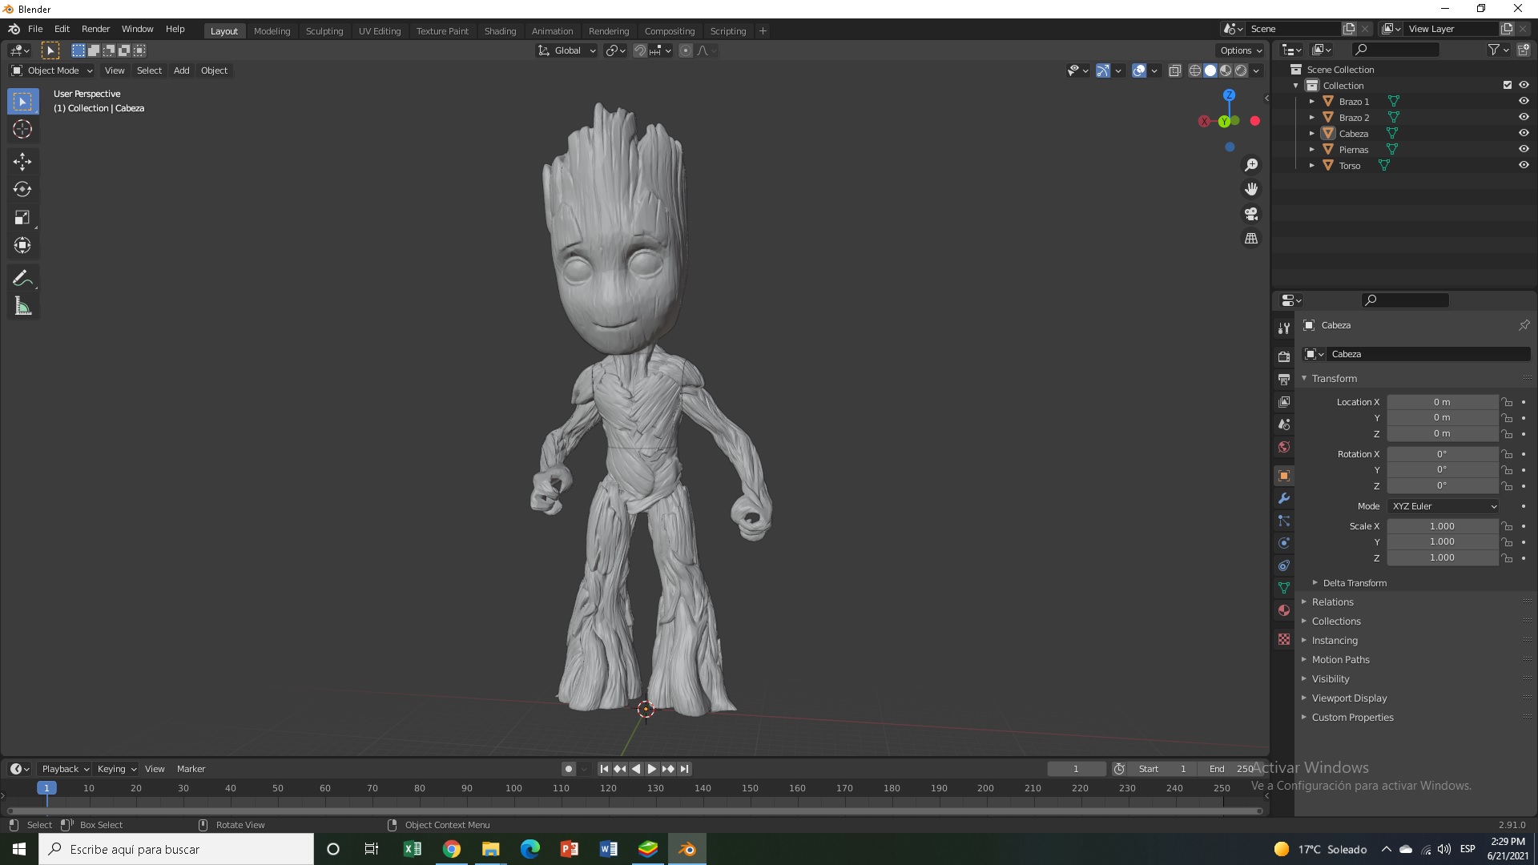Open the XYZ Euler rotation mode dropdown
Image resolution: width=1538 pixels, height=865 pixels.
coord(1444,506)
